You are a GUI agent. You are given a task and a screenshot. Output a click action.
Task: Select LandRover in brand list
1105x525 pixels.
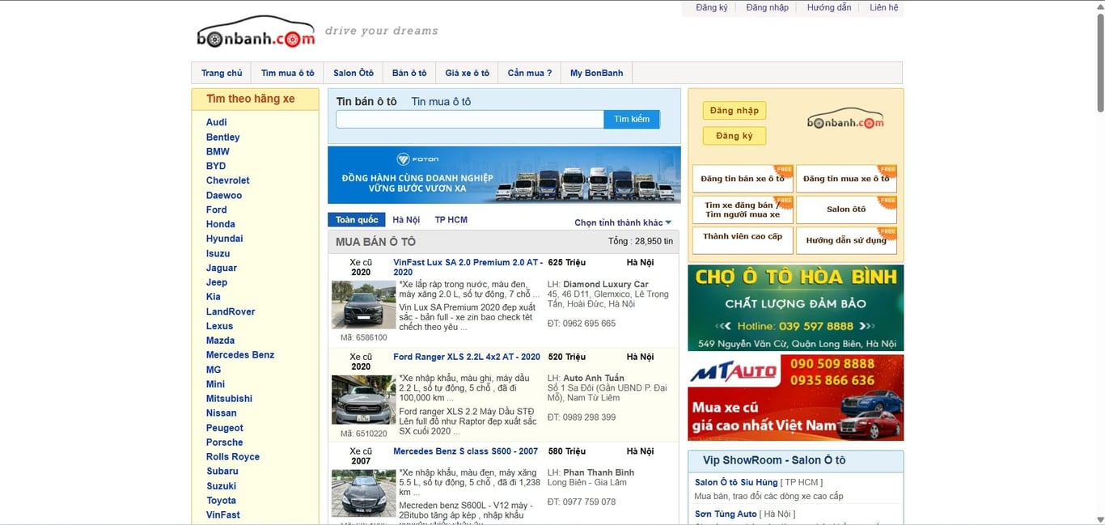click(231, 311)
